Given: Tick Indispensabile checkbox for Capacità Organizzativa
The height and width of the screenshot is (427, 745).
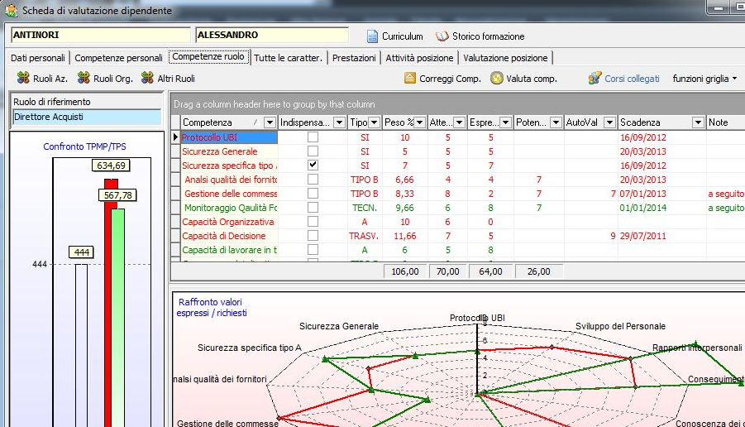Looking at the screenshot, I should coord(313,222).
